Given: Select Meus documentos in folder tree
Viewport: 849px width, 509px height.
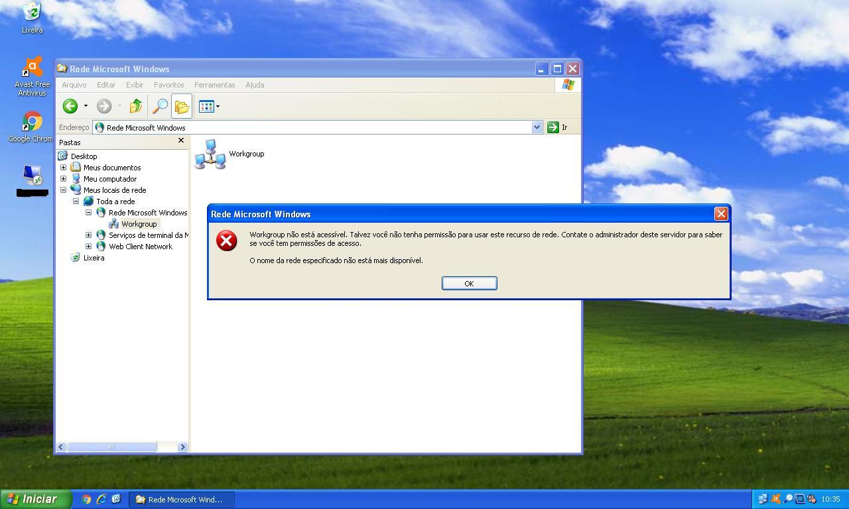Looking at the screenshot, I should coord(112,168).
